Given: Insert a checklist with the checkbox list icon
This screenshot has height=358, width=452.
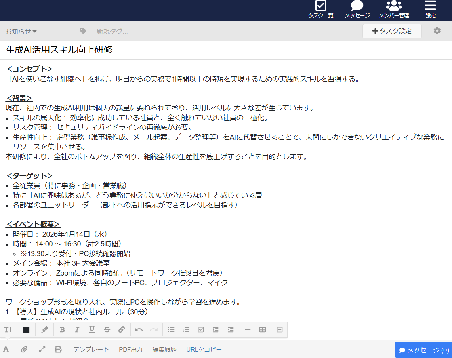Looking at the screenshot, I should [x=201, y=329].
